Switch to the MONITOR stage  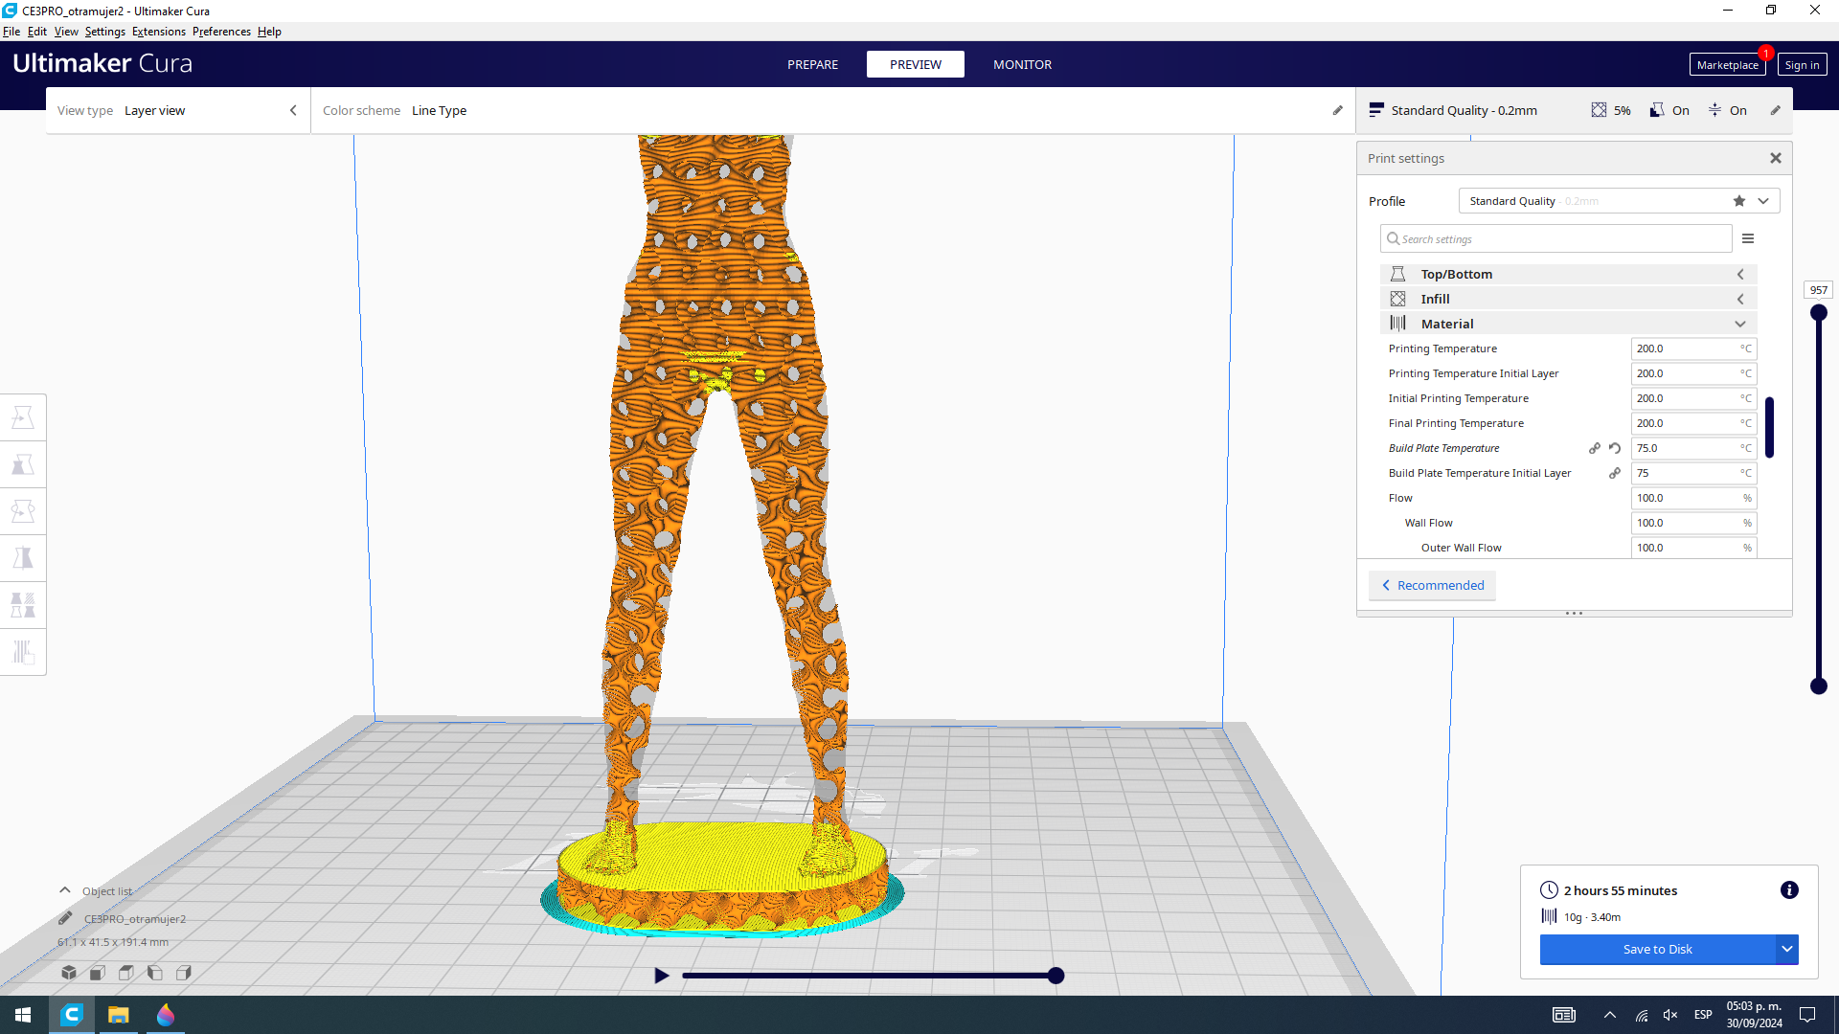[1022, 64]
